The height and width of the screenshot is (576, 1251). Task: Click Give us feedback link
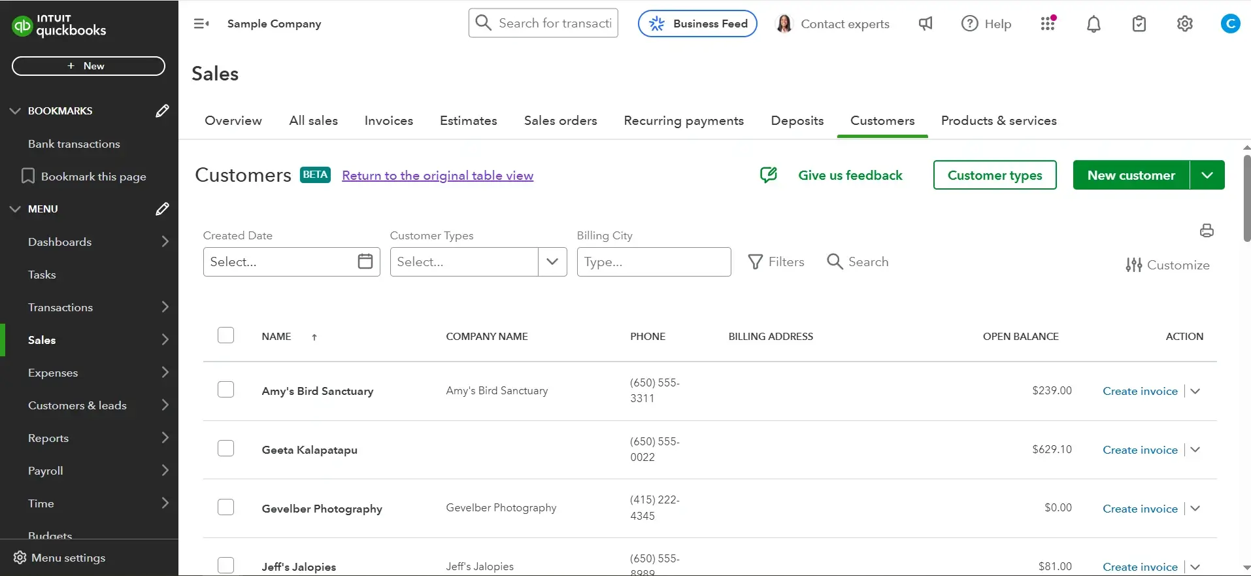[x=850, y=175]
